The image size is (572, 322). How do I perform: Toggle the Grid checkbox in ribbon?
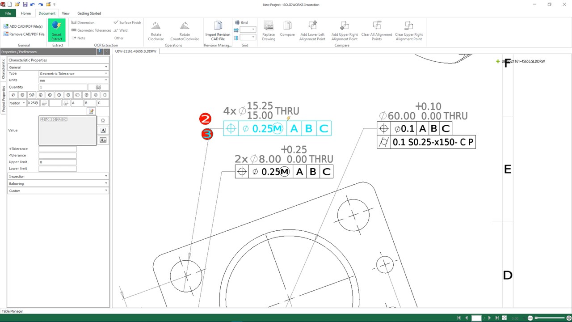point(241,22)
